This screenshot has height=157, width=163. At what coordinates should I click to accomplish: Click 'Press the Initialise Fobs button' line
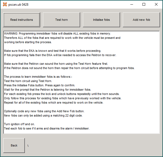(x=39, y=85)
